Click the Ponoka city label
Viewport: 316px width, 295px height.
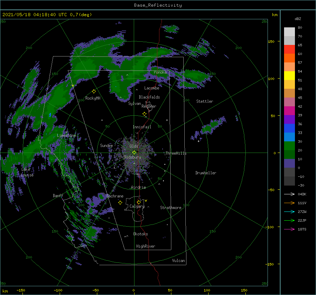(x=160, y=72)
